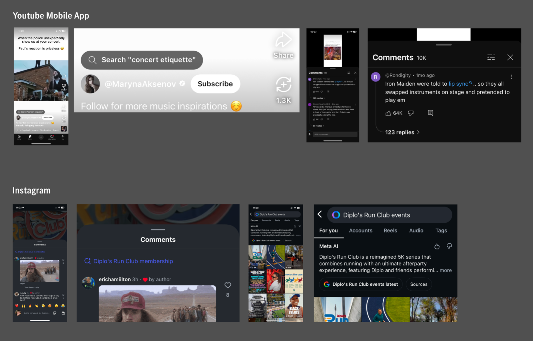The image size is (533, 341).
Task: Thumbs up the enlarged Meta AI summary
Action: click(x=437, y=246)
